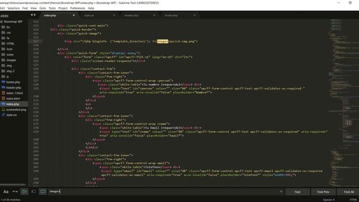
Task: Expand the bs folder icon
Action: click(x=3, y=27)
